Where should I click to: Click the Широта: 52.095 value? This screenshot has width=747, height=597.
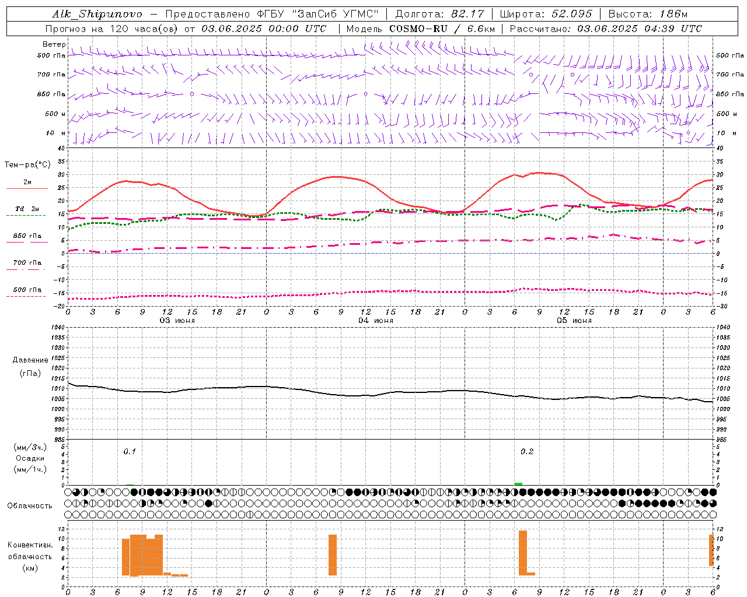pos(546,14)
